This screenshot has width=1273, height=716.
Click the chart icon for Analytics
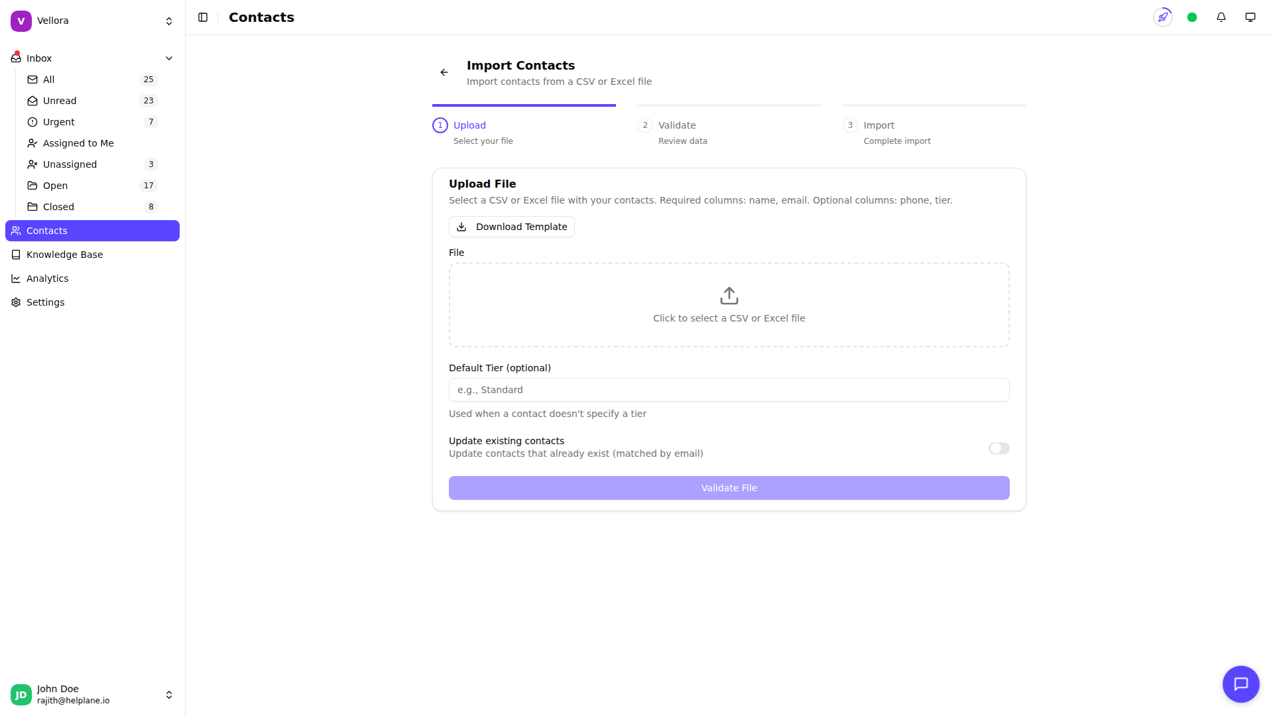pos(16,278)
